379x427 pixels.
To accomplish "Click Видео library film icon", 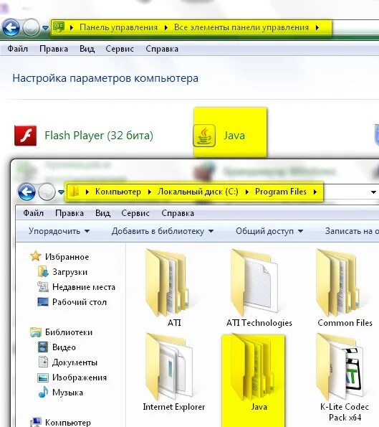I will [43, 347].
